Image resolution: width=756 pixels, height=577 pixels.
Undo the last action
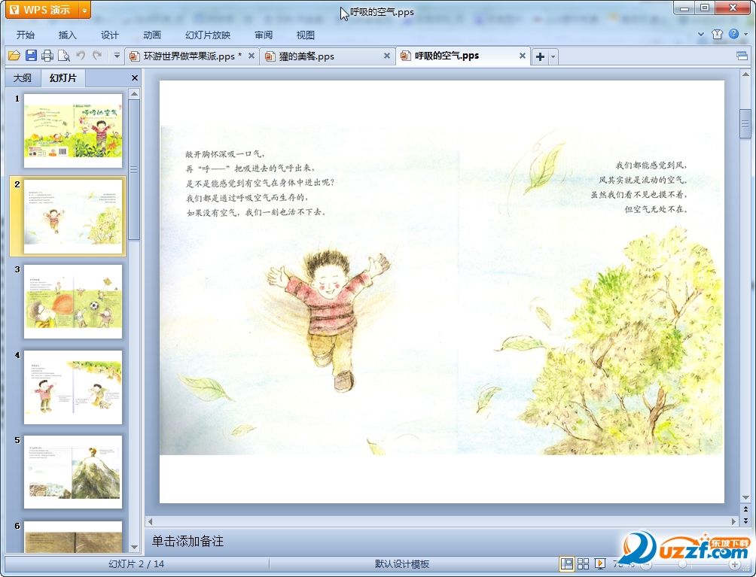click(81, 56)
